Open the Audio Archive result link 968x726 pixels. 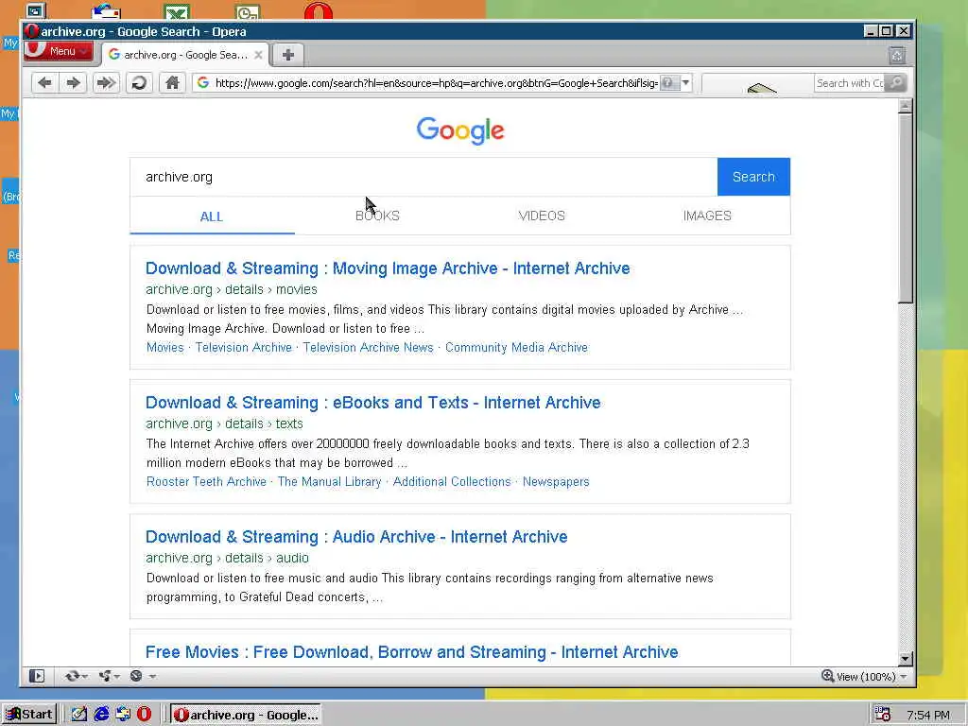(356, 537)
